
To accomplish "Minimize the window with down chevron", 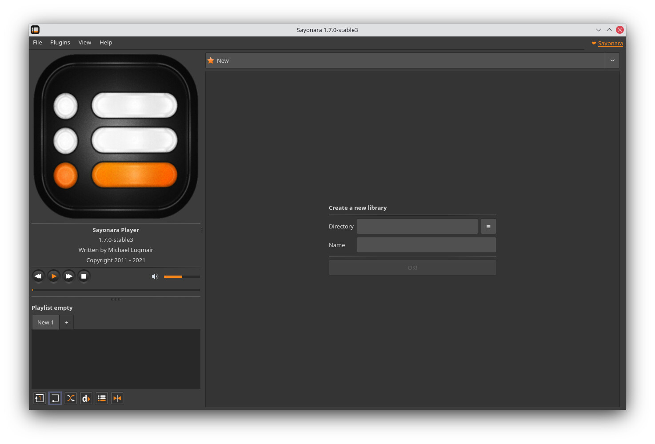I will coord(598,30).
